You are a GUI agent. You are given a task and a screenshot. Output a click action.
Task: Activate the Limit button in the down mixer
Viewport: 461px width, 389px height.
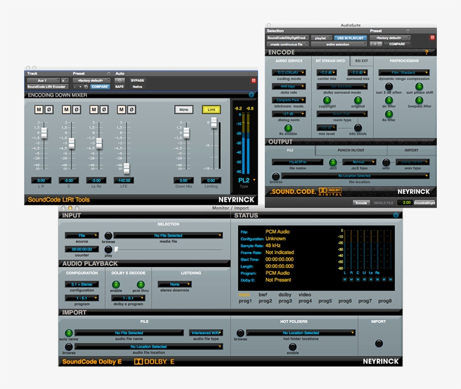point(211,109)
